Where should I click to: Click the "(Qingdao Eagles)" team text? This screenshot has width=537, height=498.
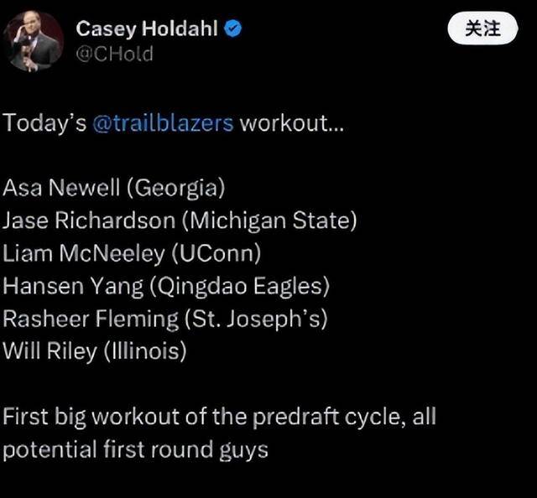pos(239,286)
